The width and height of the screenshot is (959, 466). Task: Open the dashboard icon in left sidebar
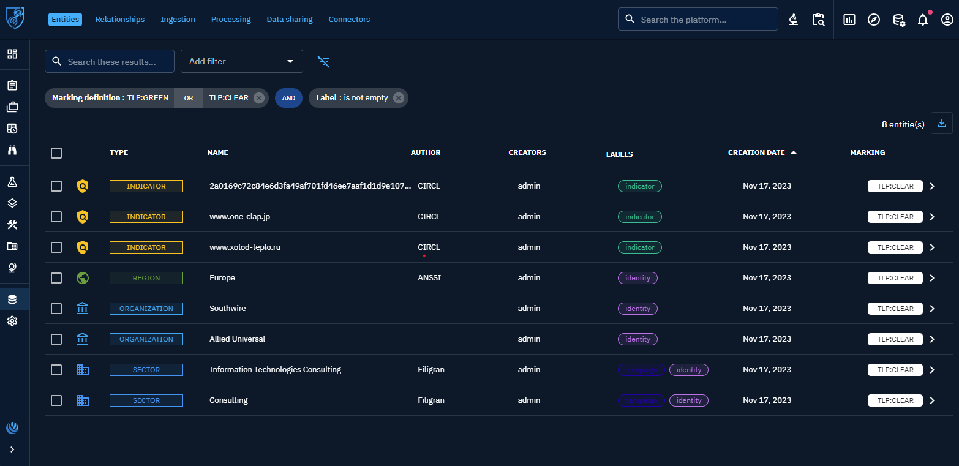(12, 54)
